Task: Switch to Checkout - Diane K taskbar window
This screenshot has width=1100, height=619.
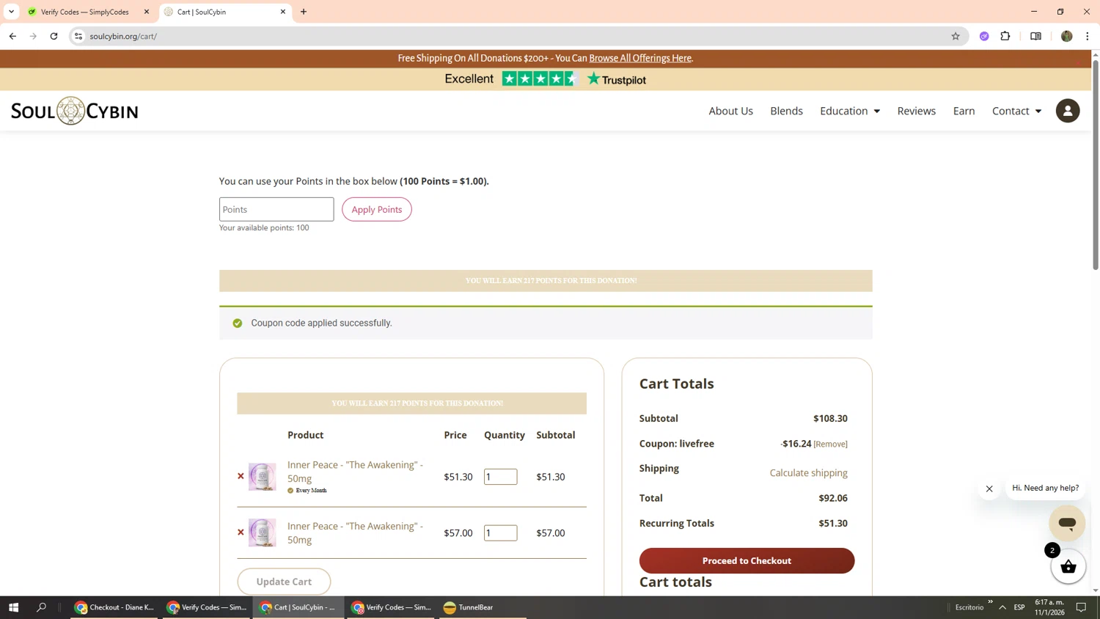Action: tap(114, 607)
